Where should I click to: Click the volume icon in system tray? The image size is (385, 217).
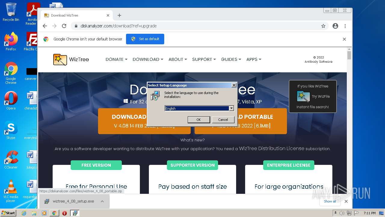click(x=342, y=213)
